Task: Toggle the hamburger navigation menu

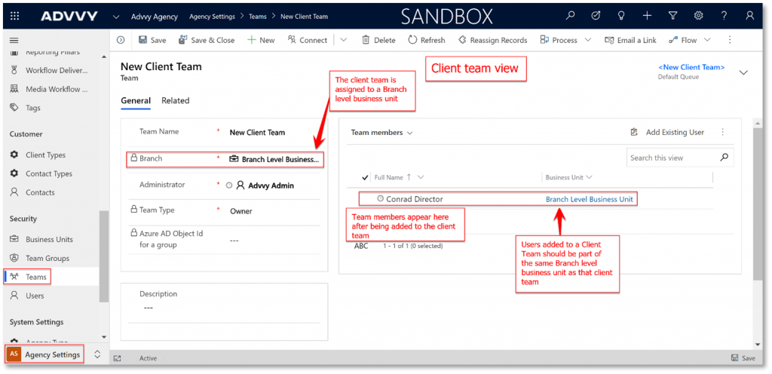Action: point(14,40)
